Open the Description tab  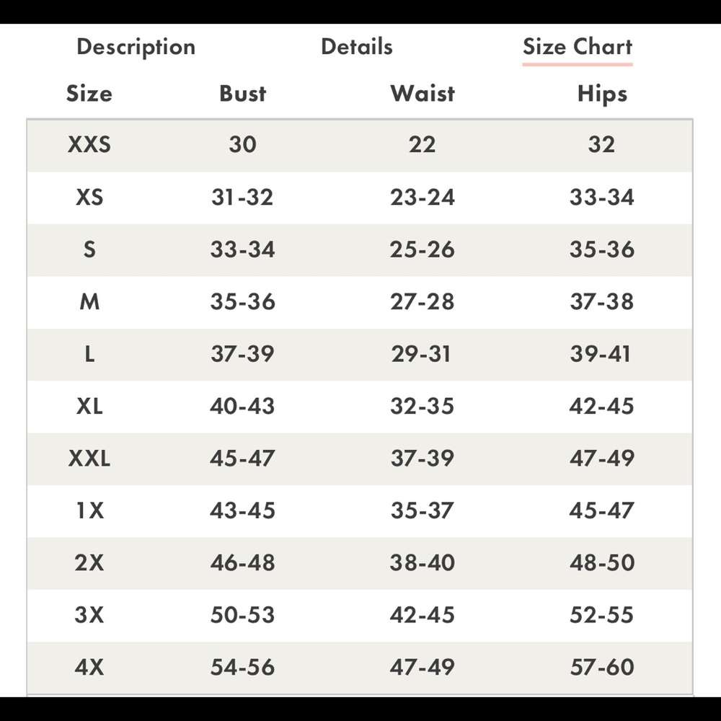click(x=136, y=48)
